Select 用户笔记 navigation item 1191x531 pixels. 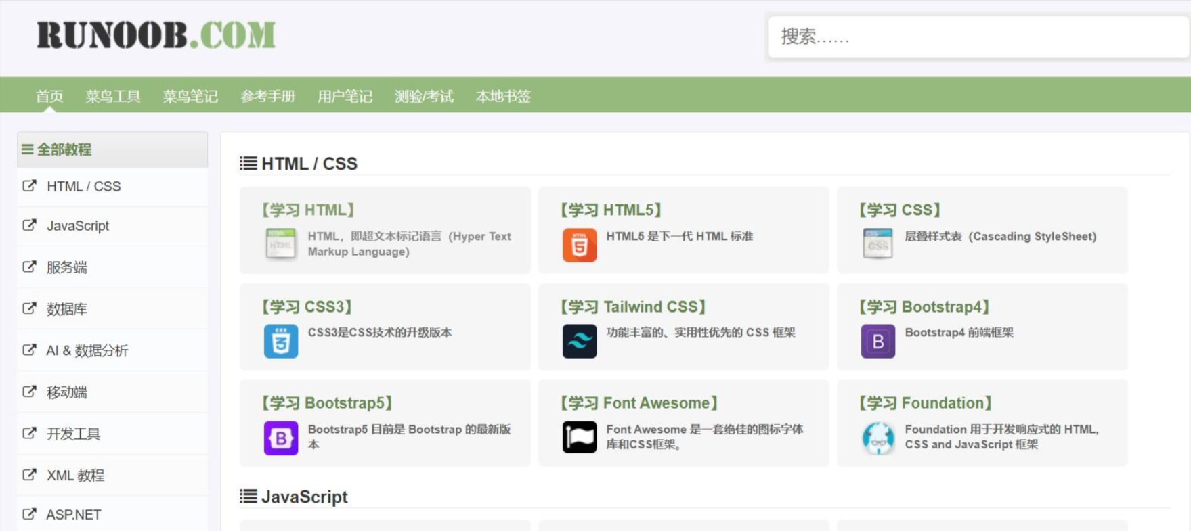pyautogui.click(x=345, y=96)
